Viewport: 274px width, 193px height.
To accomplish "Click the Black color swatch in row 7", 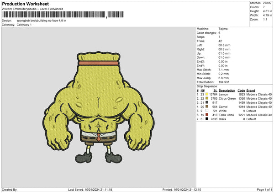I will [207, 119].
